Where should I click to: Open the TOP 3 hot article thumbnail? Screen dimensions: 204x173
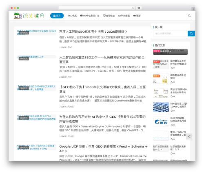coord(161,79)
